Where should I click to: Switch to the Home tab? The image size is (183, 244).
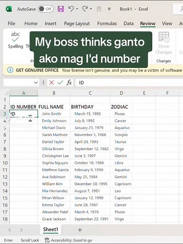tap(31, 23)
